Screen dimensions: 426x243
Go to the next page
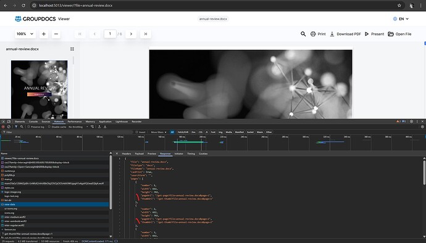tap(131, 34)
